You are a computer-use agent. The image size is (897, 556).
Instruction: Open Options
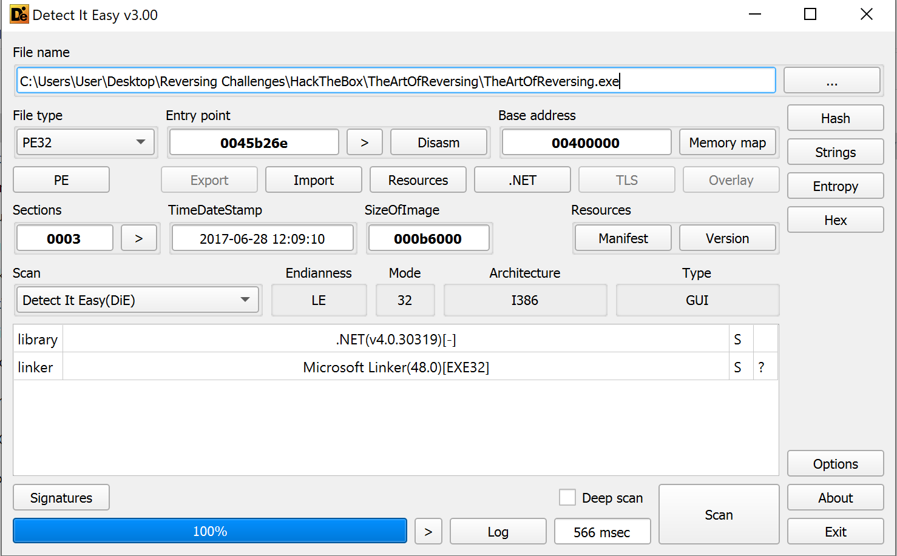pos(835,464)
